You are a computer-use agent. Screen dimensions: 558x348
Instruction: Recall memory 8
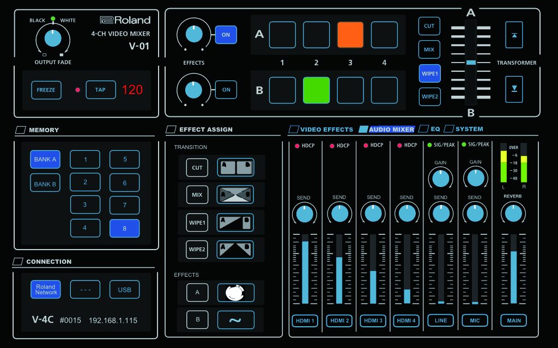[x=125, y=228]
